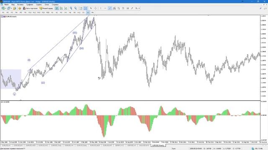
Task: Open the Графики menu
Action: (x=30, y=5)
